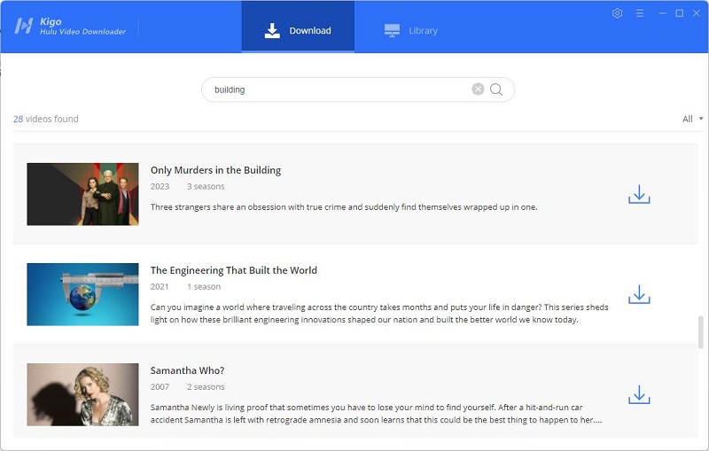Viewport: 709px width, 451px height.
Task: Click the vertical scrollbar handle
Action: [701, 332]
